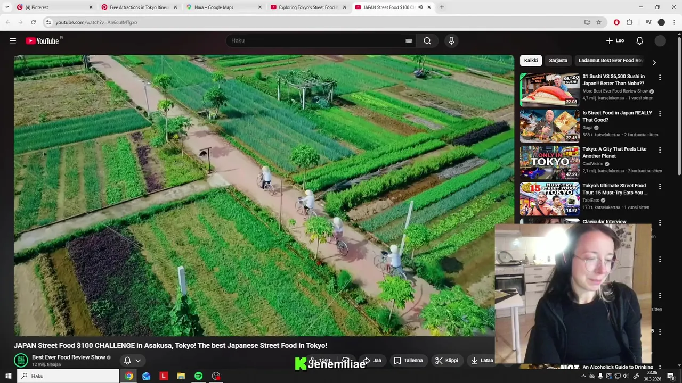
Task: Show more filter chips with the right arrow
Action: click(x=654, y=63)
